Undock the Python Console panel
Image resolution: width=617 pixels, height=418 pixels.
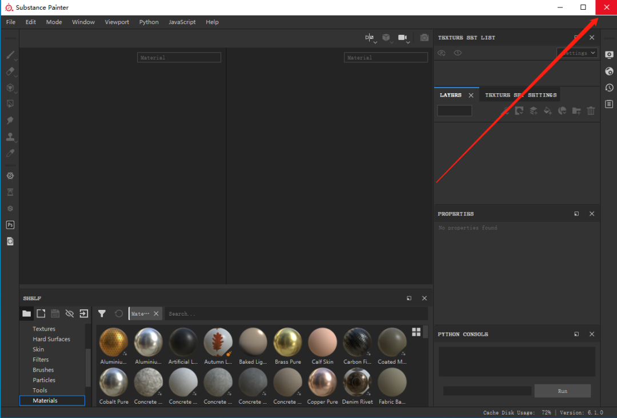[576, 334]
